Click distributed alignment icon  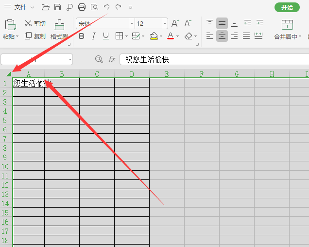coord(258,36)
